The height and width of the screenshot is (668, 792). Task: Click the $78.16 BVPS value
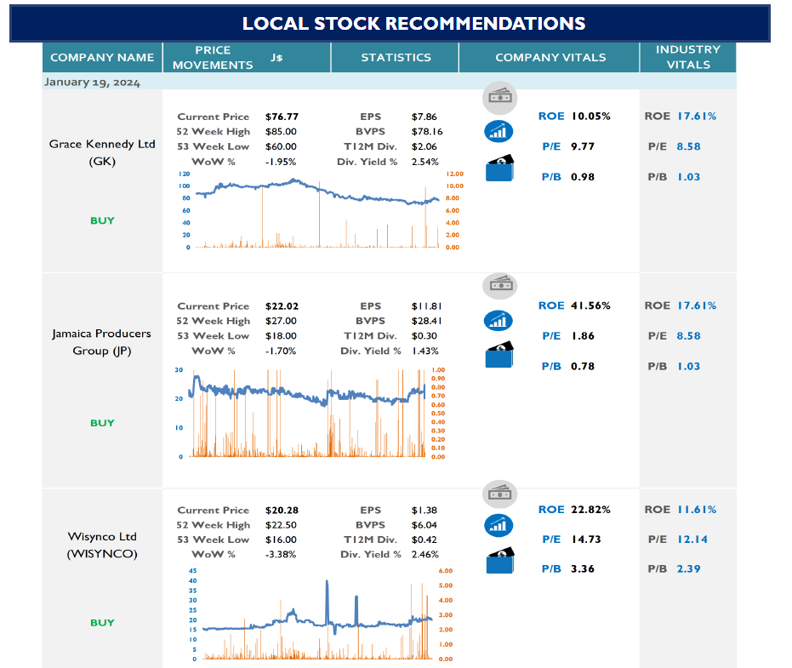[x=427, y=131]
